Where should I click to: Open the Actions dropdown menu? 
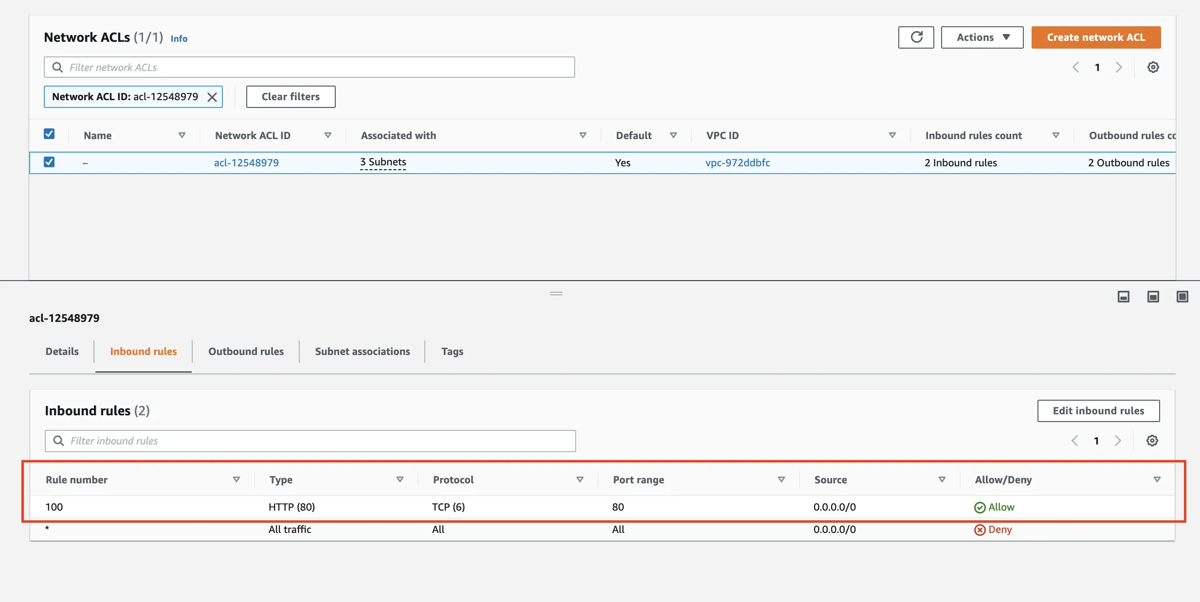[x=982, y=37]
